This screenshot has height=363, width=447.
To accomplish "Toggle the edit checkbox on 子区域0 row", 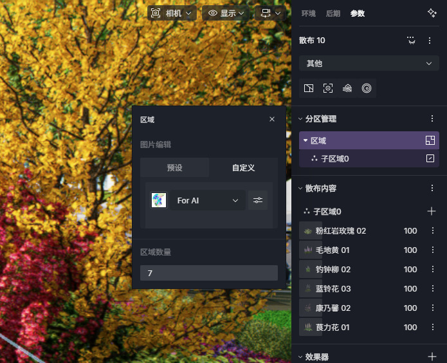I will pyautogui.click(x=430, y=158).
